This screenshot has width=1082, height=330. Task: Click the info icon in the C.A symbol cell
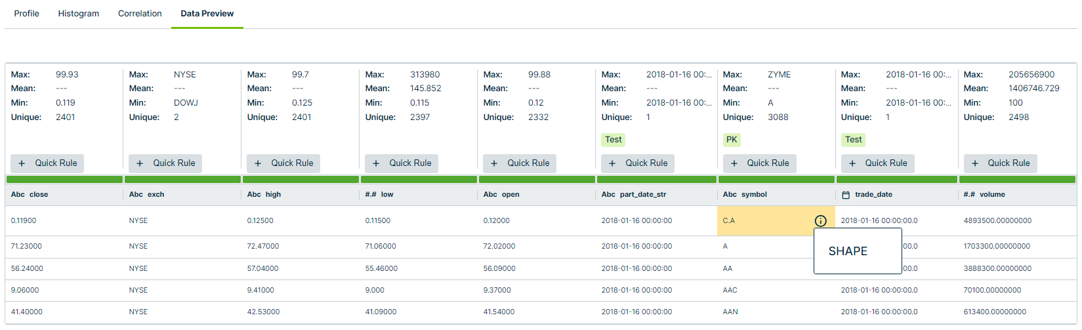[x=820, y=221]
